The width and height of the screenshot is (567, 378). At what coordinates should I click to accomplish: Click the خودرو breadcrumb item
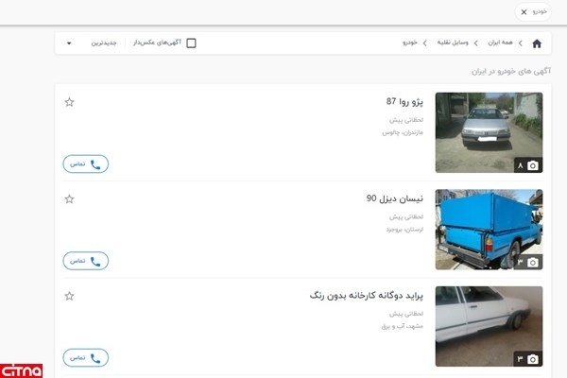[410, 43]
